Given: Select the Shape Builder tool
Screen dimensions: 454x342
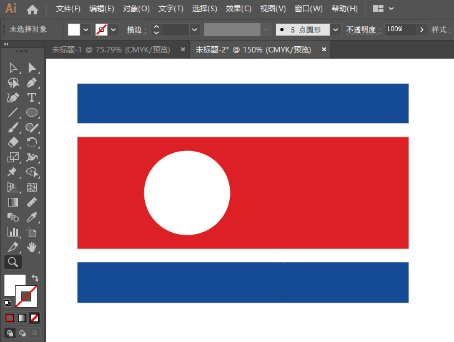Looking at the screenshot, I should (32, 172).
